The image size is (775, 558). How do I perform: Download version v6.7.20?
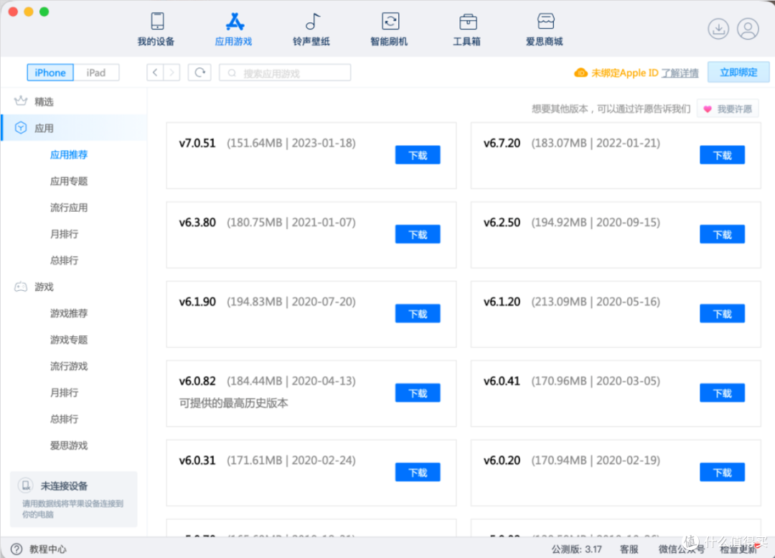(x=722, y=155)
